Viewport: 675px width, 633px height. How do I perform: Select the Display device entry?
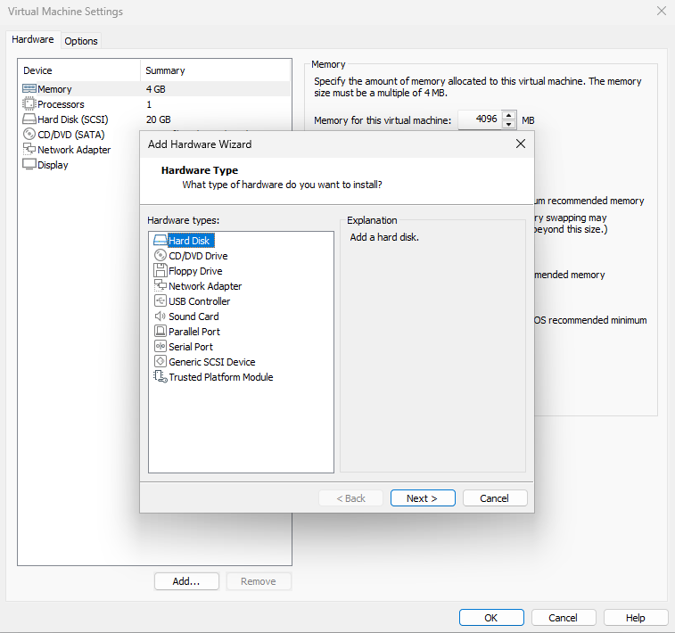click(53, 165)
